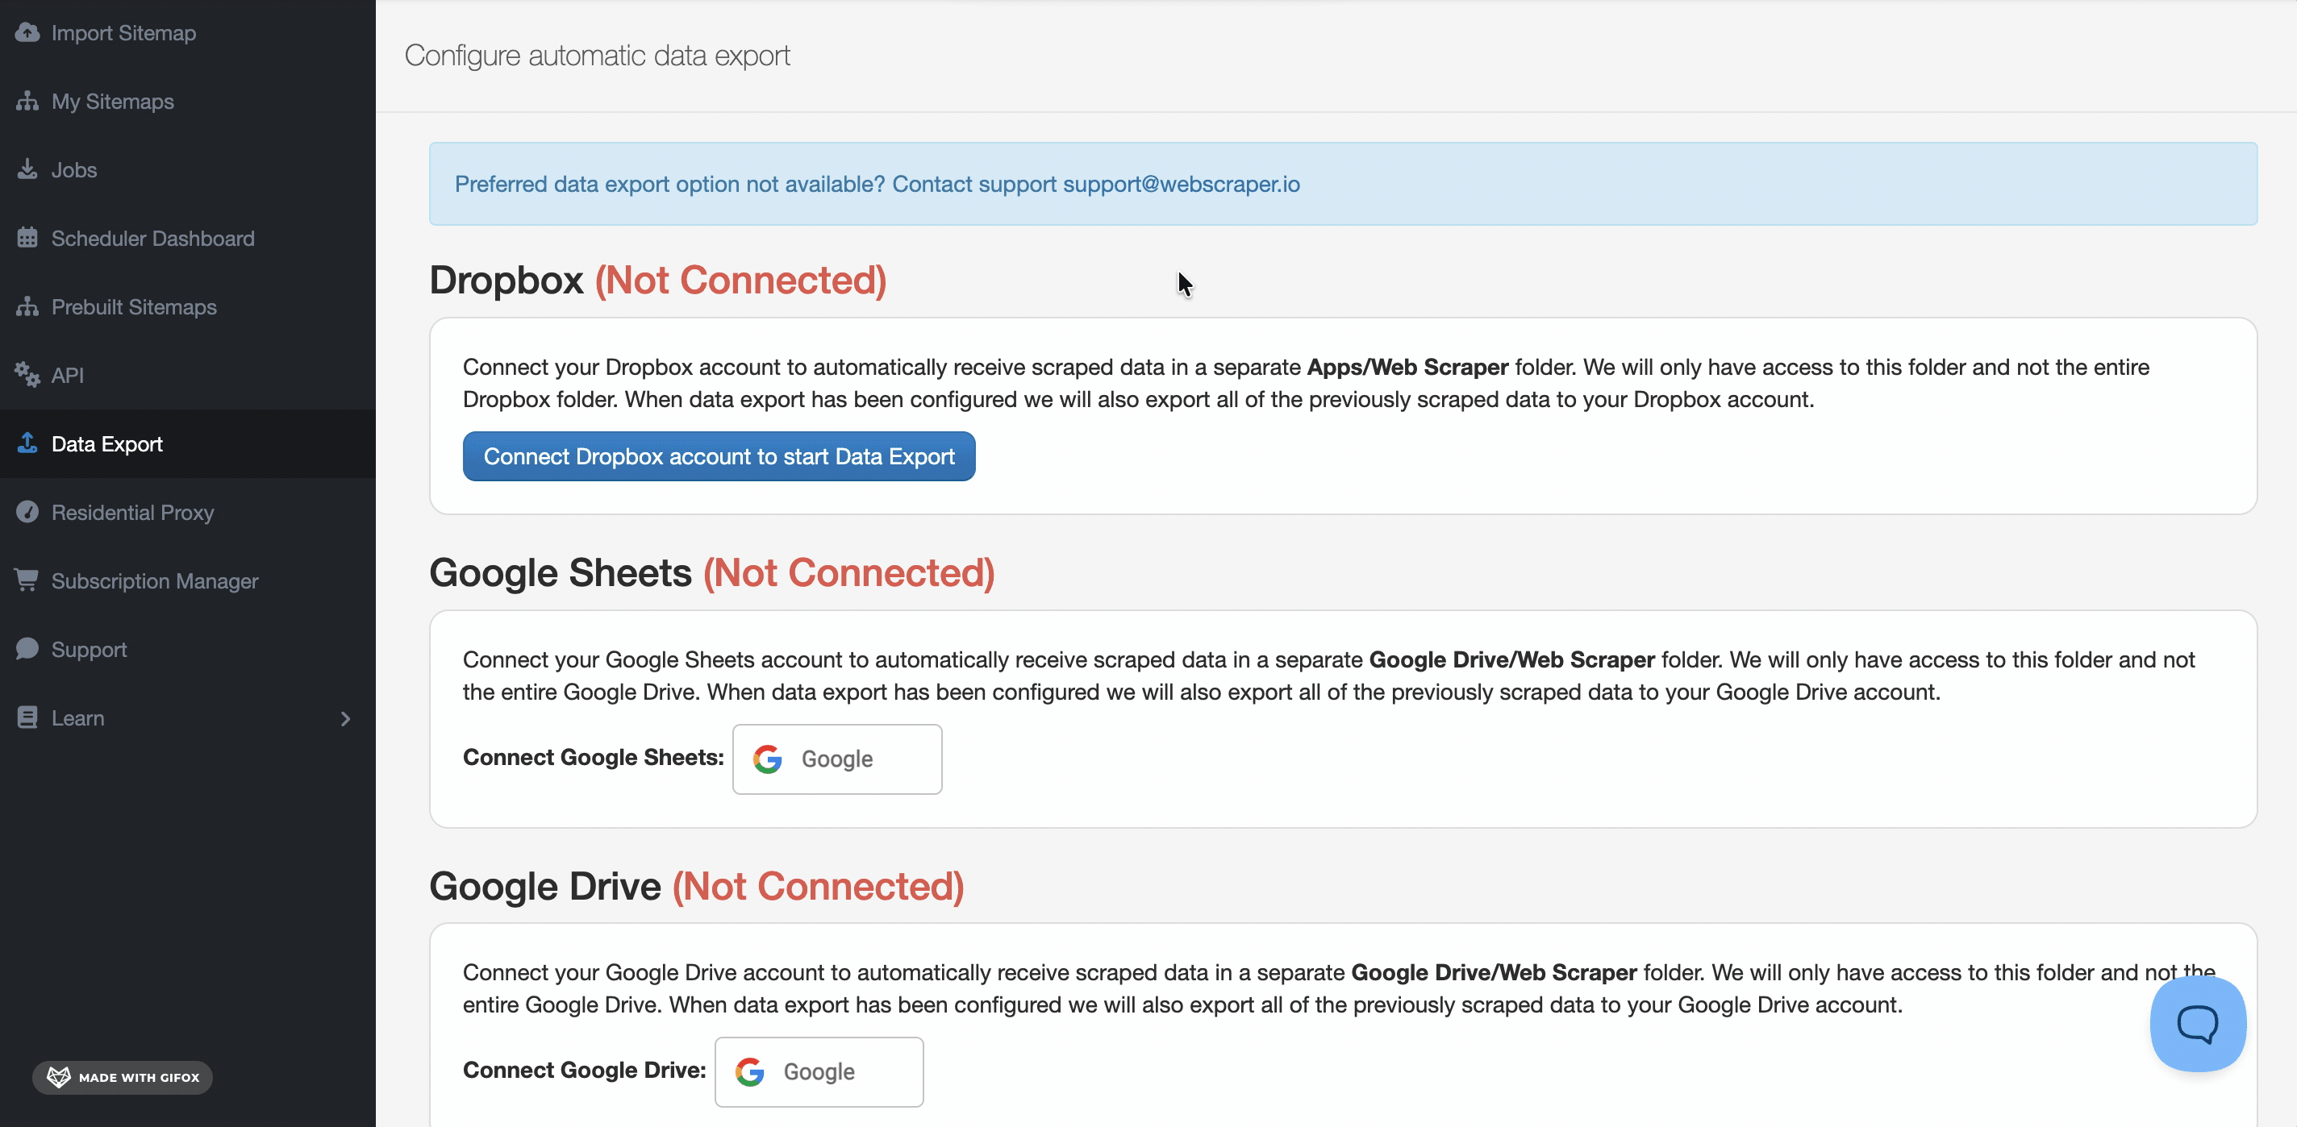Open the Jobs page
Image resolution: width=2297 pixels, height=1127 pixels.
click(x=187, y=169)
